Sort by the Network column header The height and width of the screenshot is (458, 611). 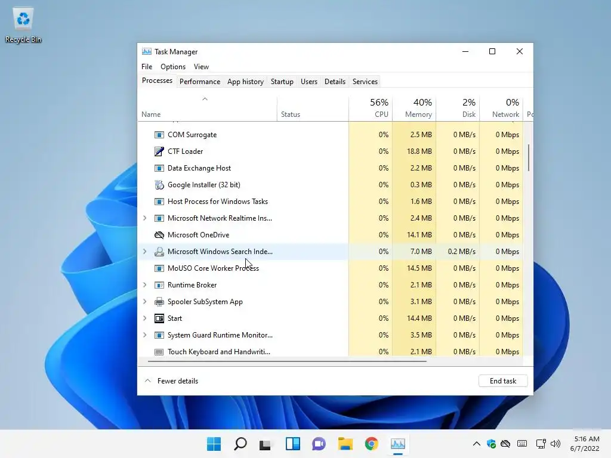[x=501, y=108]
